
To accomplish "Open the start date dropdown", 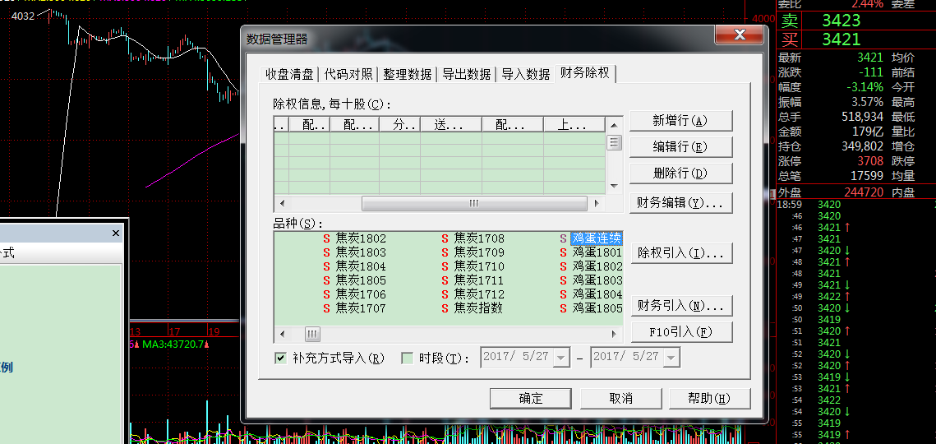I will pos(561,358).
